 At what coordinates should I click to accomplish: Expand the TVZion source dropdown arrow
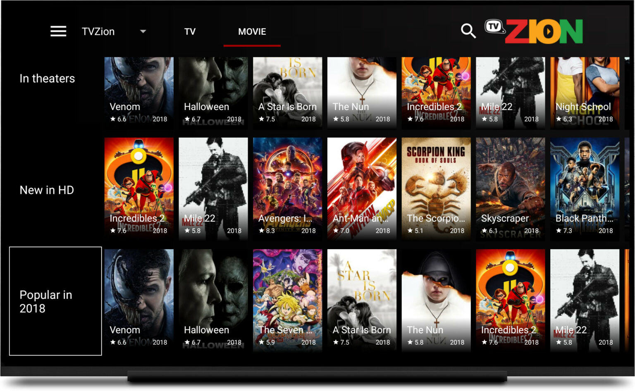(x=143, y=31)
